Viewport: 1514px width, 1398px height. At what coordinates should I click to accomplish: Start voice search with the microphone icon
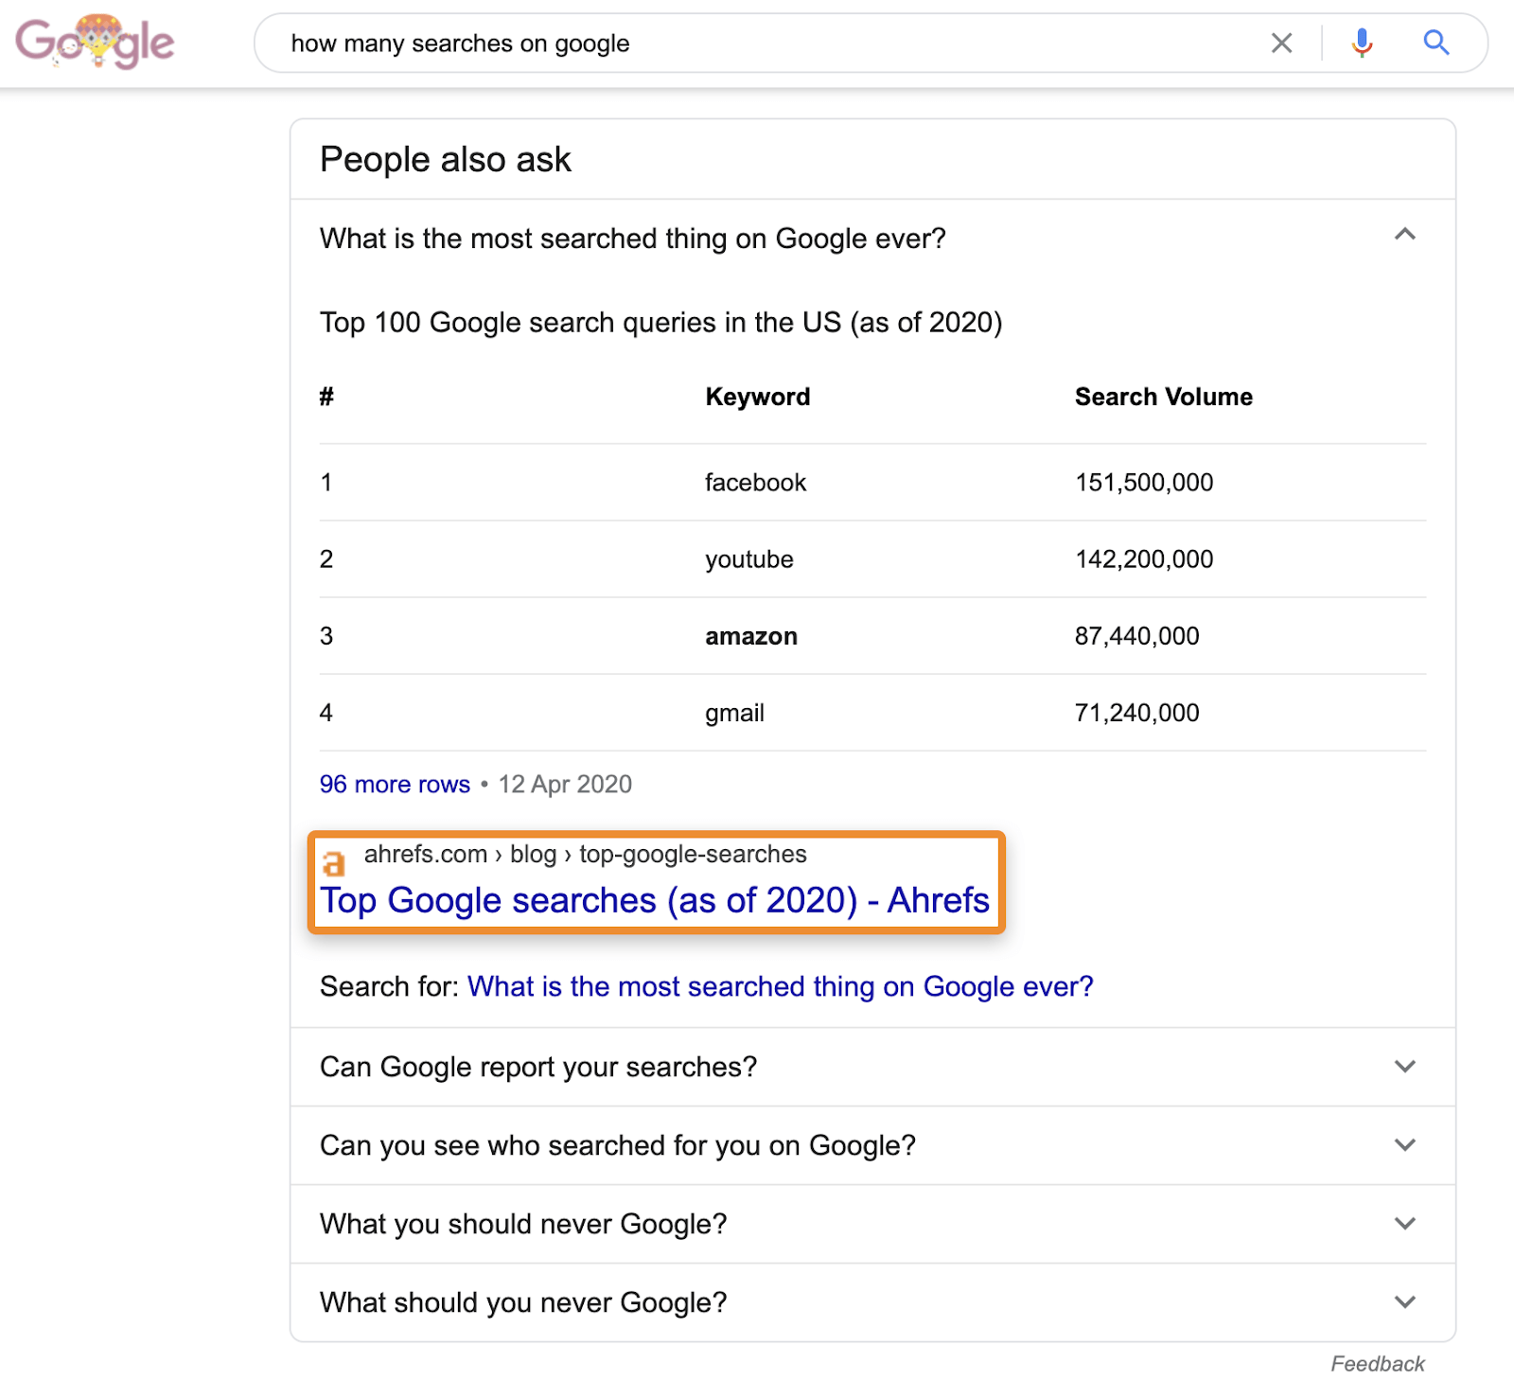(1361, 43)
